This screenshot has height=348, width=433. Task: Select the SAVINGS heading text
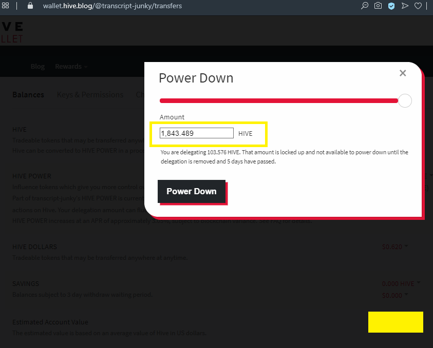[26, 283]
